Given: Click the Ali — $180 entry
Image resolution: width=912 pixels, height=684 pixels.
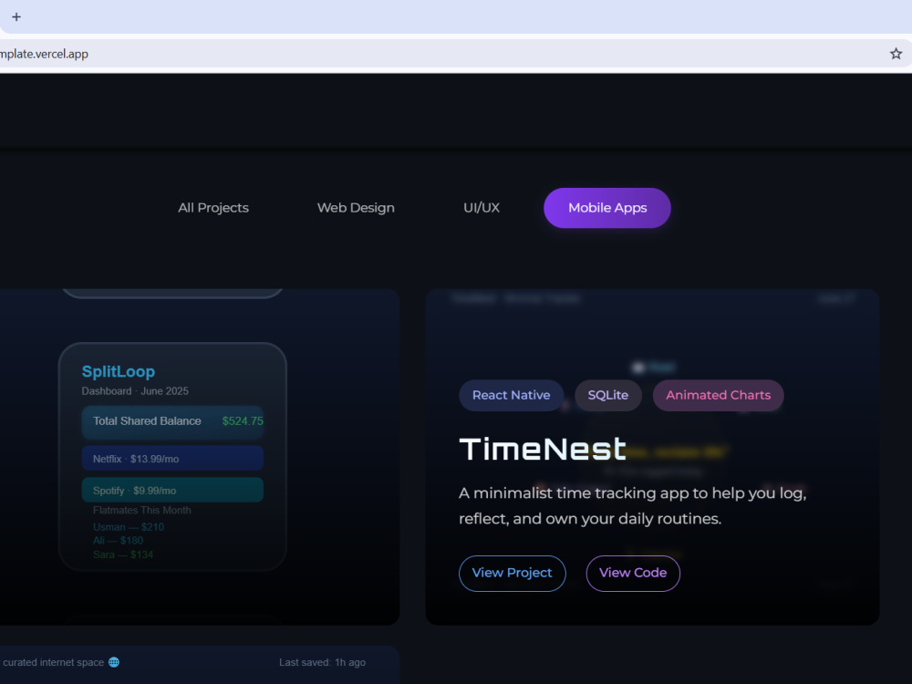Looking at the screenshot, I should pos(118,540).
